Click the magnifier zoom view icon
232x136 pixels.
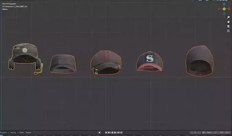[228, 17]
